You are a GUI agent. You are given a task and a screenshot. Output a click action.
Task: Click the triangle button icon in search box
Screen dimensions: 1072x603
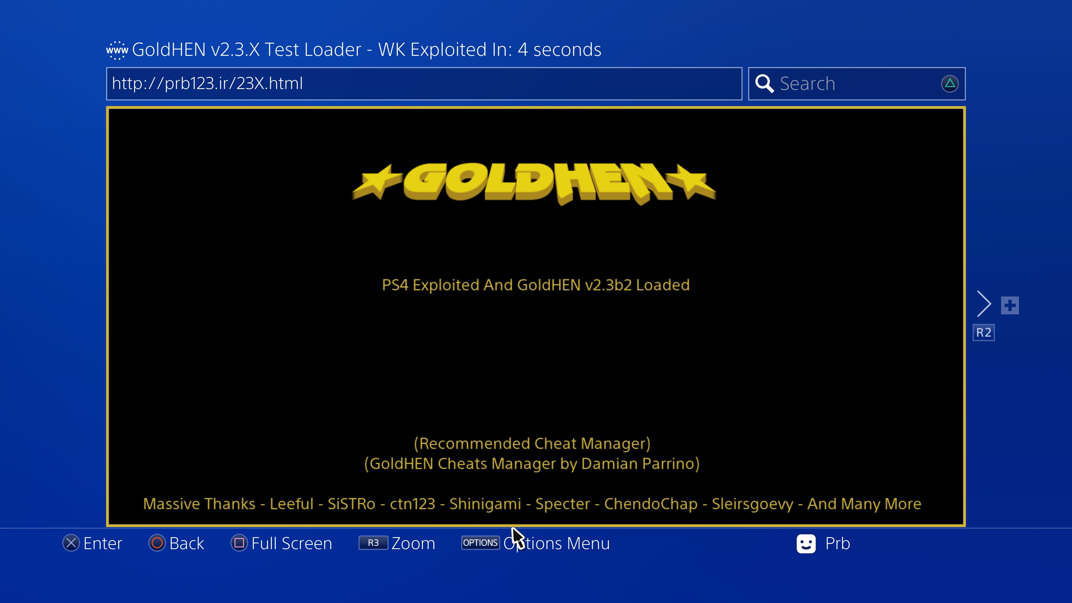point(950,84)
